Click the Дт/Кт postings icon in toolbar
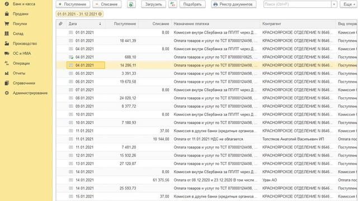Image resolution: width=358 pixels, height=201 pixels. pyautogui.click(x=173, y=4)
